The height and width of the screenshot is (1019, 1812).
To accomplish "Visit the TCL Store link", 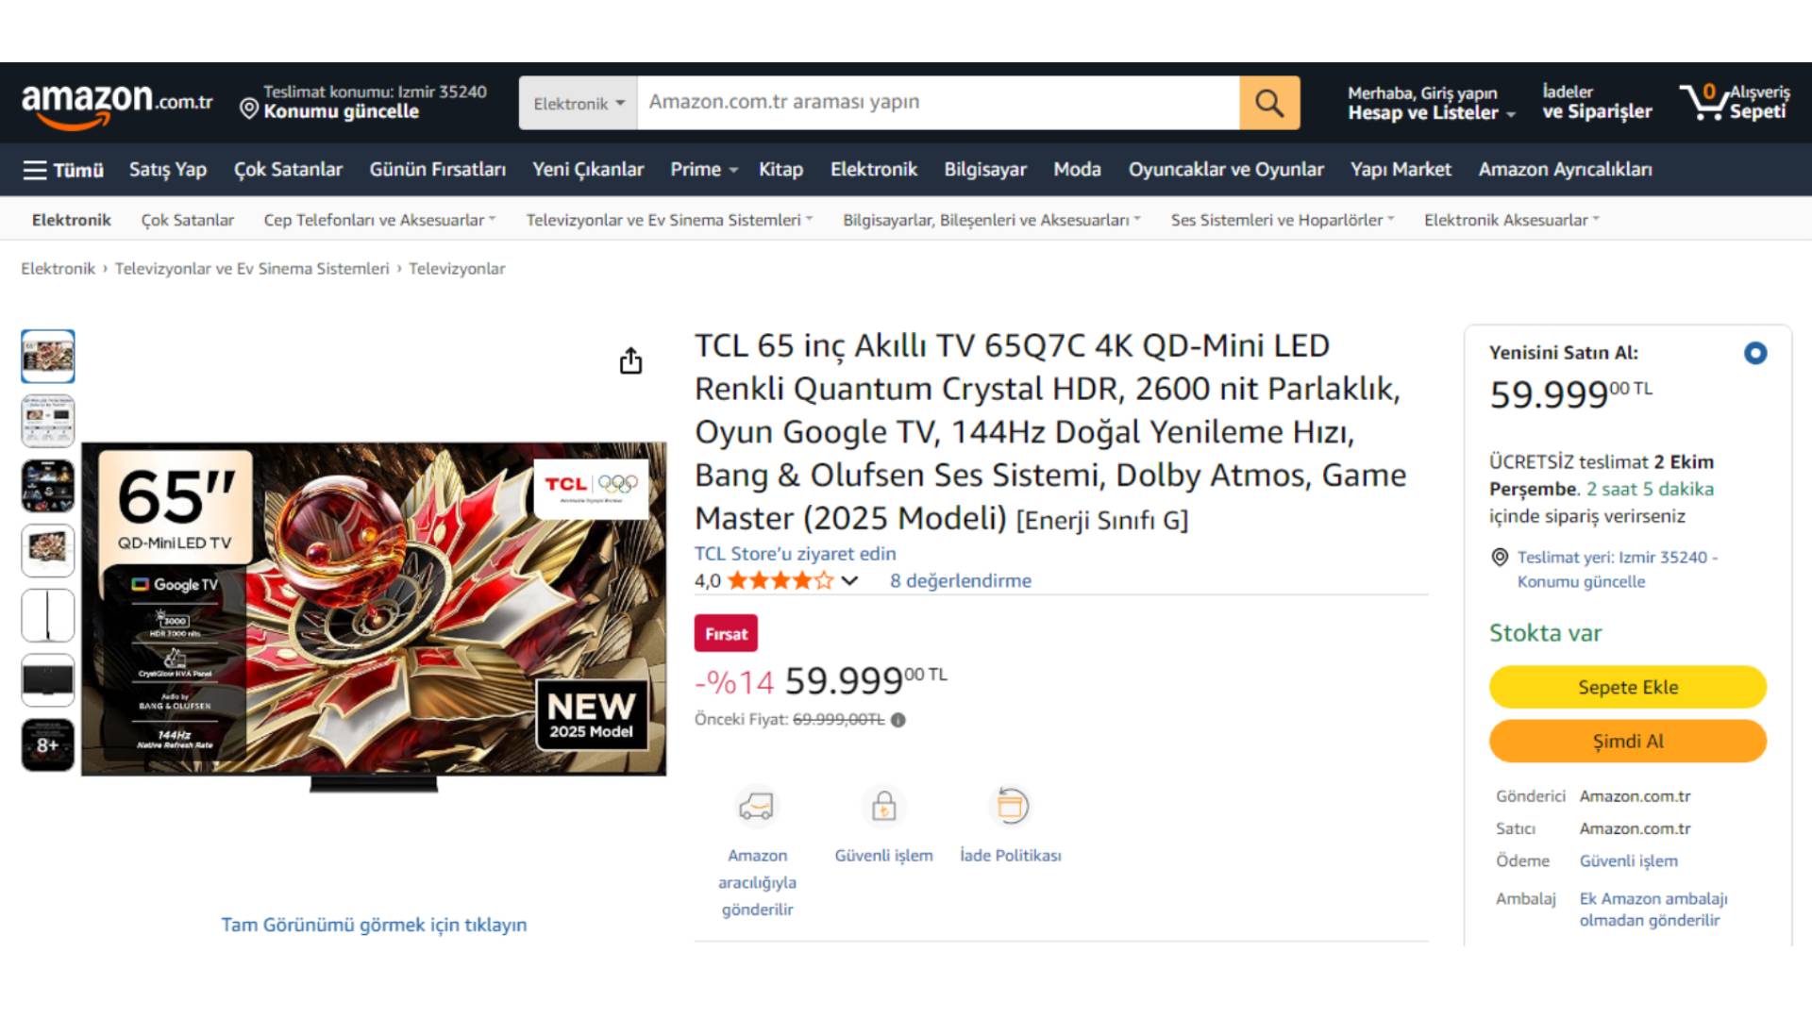I will point(795,554).
